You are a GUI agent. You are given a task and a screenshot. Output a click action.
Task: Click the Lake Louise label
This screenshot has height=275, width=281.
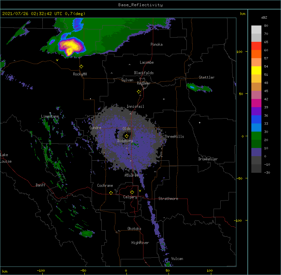(x=5, y=158)
